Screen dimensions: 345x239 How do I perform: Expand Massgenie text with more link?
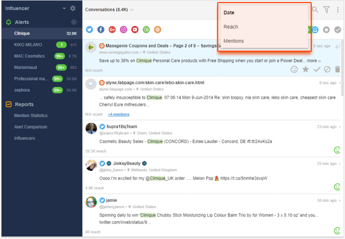314,61
